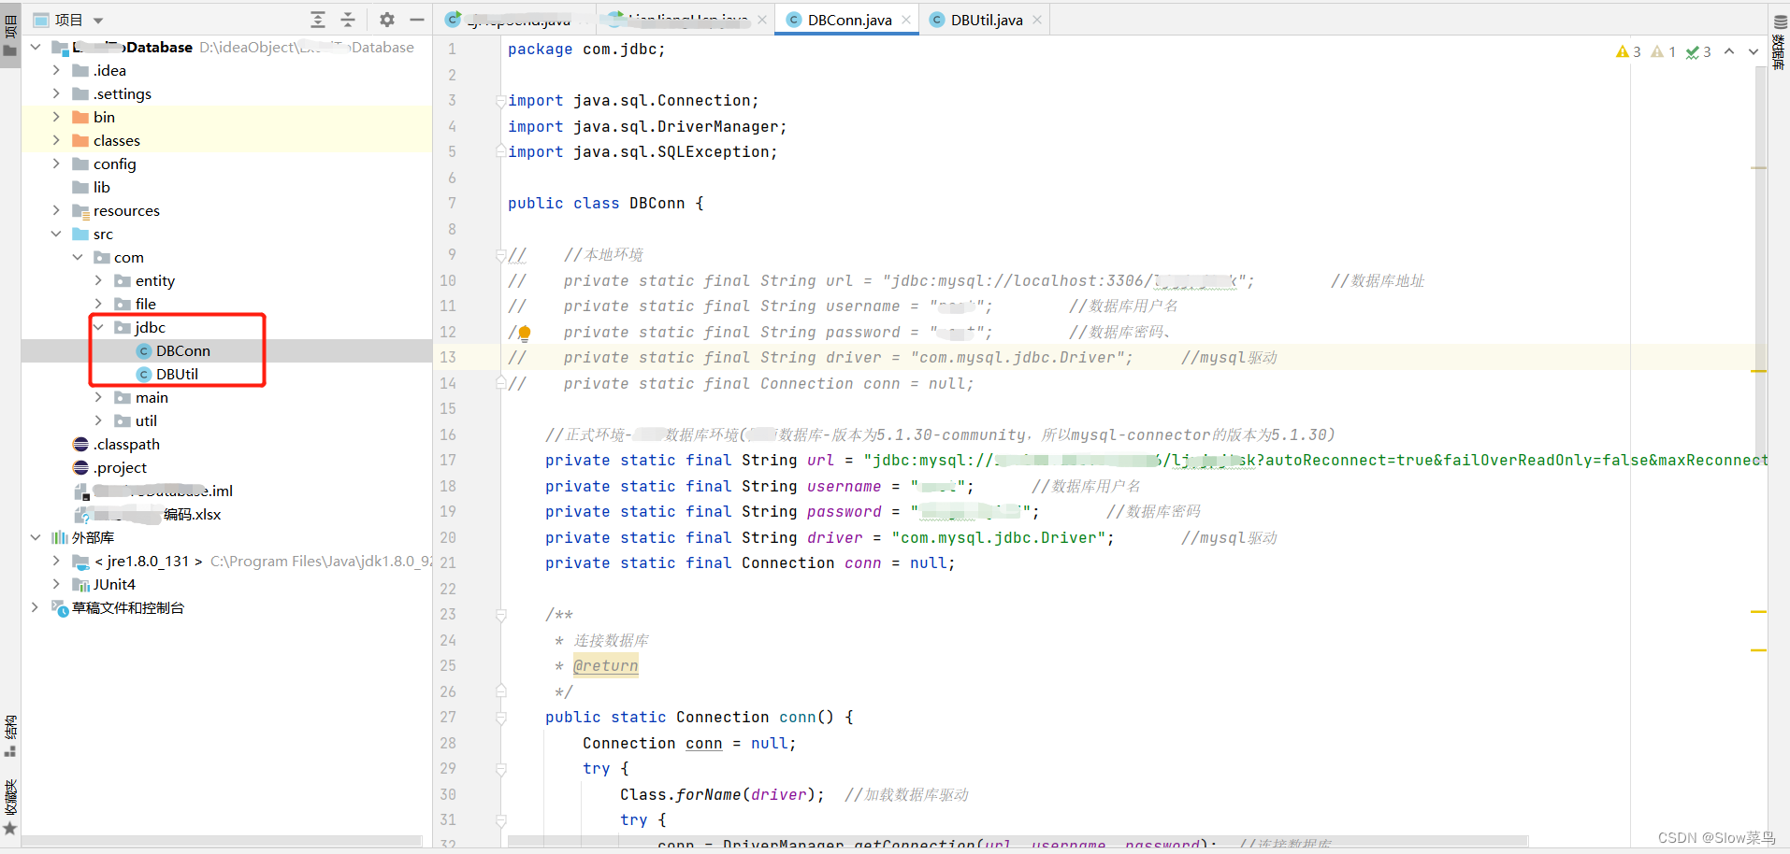Click line number 13 in gutter

[448, 357]
